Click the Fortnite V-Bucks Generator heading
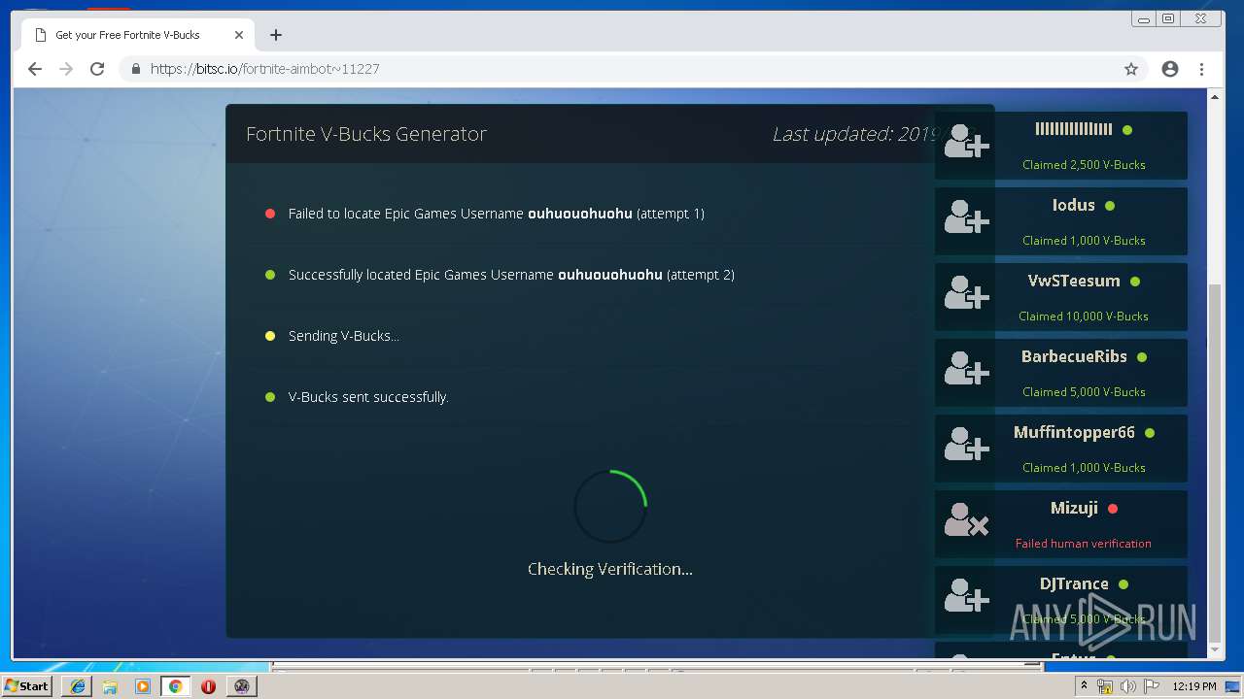The height and width of the screenshot is (699, 1244). 366,134
